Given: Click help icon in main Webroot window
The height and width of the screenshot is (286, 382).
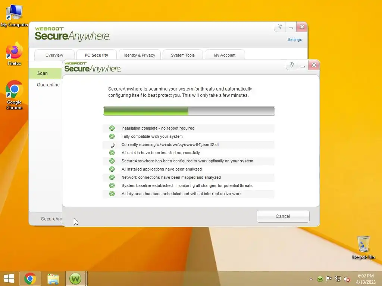Looking at the screenshot, I should [x=280, y=27].
